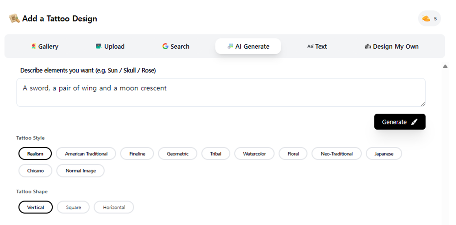The image size is (456, 225).
Task: Click the 'Tattoo Shape' label
Action: (x=32, y=192)
